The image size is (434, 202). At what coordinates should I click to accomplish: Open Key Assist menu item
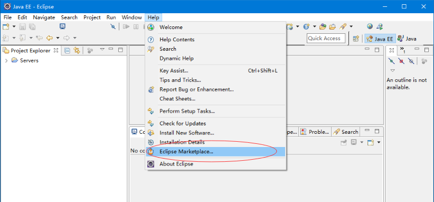pyautogui.click(x=215, y=71)
